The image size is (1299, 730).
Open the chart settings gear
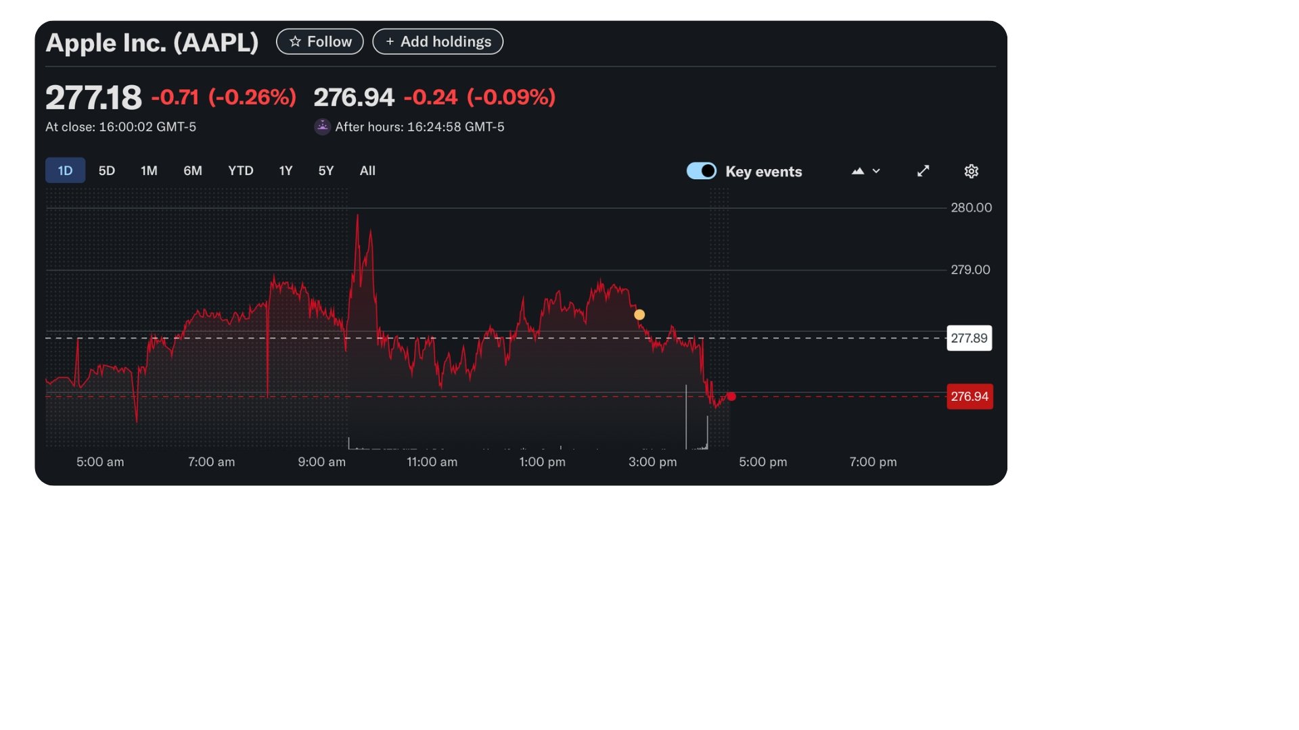pyautogui.click(x=971, y=171)
